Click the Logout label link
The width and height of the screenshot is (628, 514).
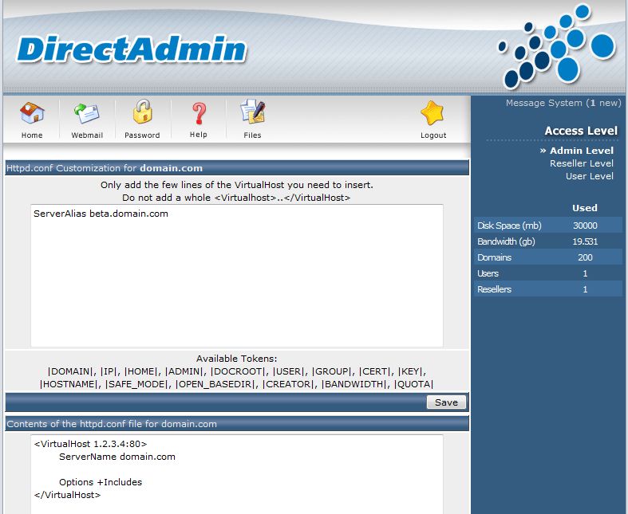tap(433, 135)
